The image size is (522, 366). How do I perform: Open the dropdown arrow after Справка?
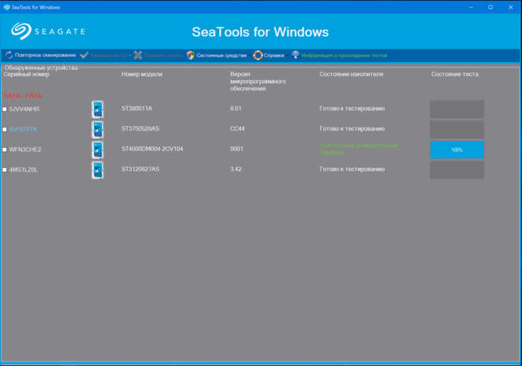(x=287, y=55)
